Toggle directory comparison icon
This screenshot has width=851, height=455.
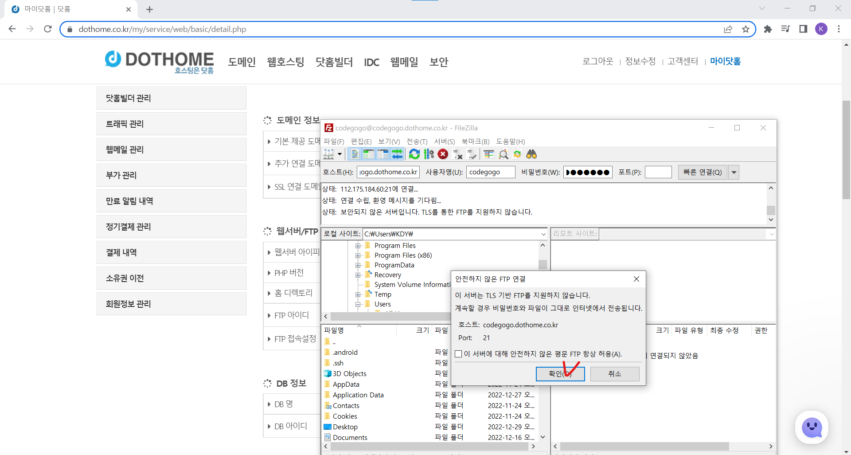503,154
